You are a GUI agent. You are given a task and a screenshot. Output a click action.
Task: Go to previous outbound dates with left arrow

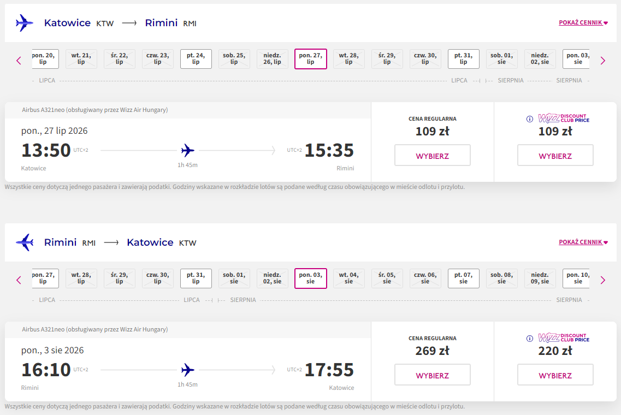pos(19,61)
